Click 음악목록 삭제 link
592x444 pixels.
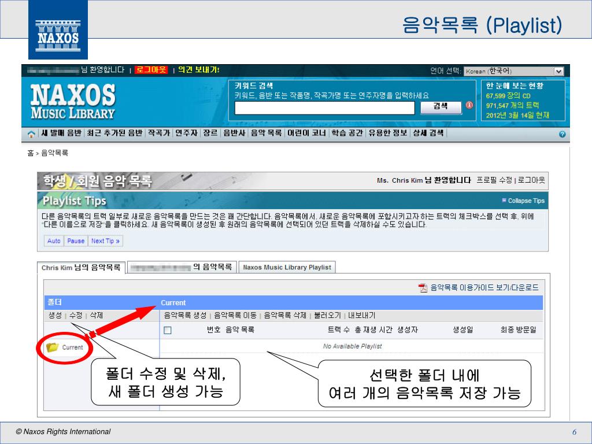point(285,315)
